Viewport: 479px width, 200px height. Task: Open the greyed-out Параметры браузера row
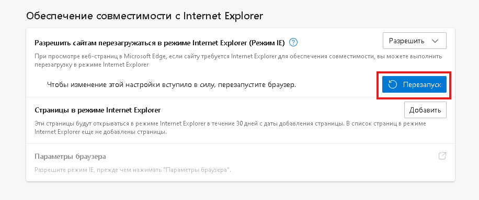[241, 163]
